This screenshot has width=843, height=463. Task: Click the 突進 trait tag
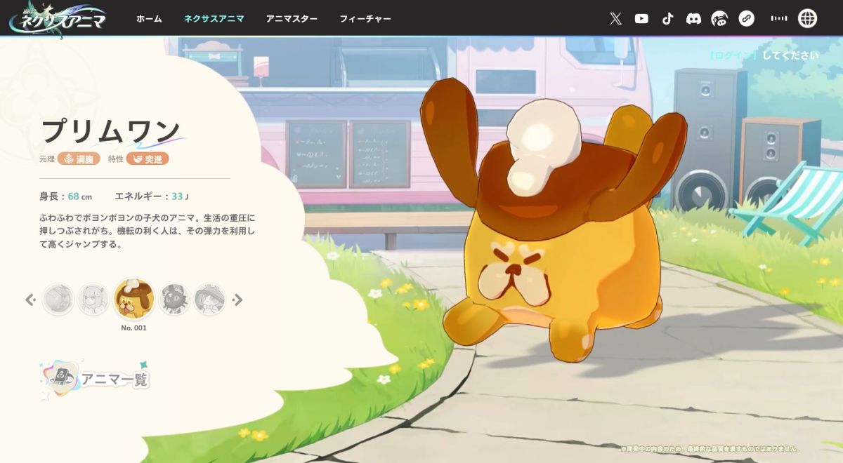coord(148,159)
